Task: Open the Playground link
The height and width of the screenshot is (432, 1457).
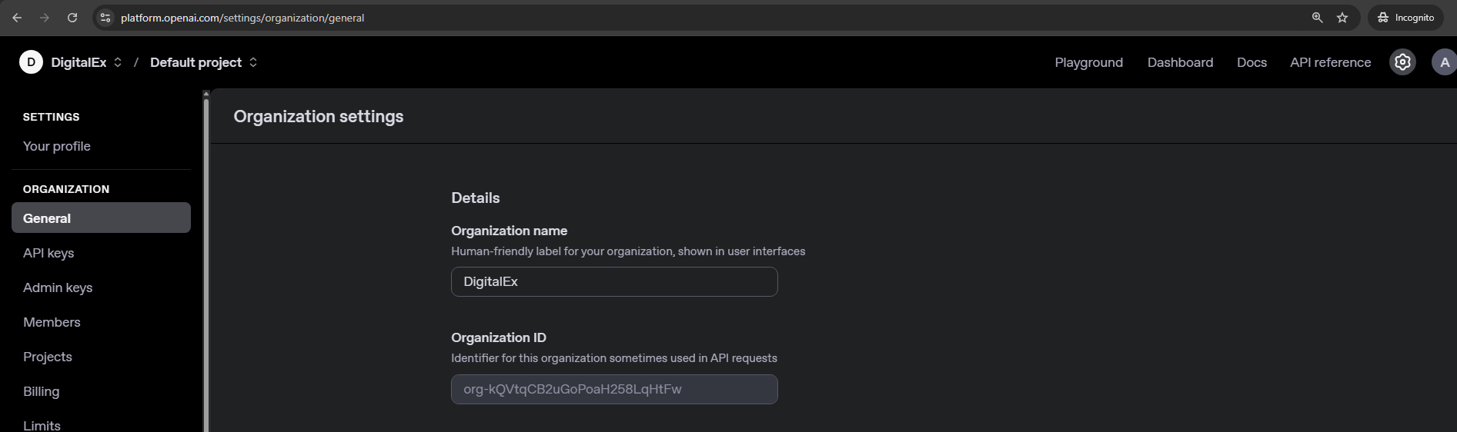Action: [1088, 62]
